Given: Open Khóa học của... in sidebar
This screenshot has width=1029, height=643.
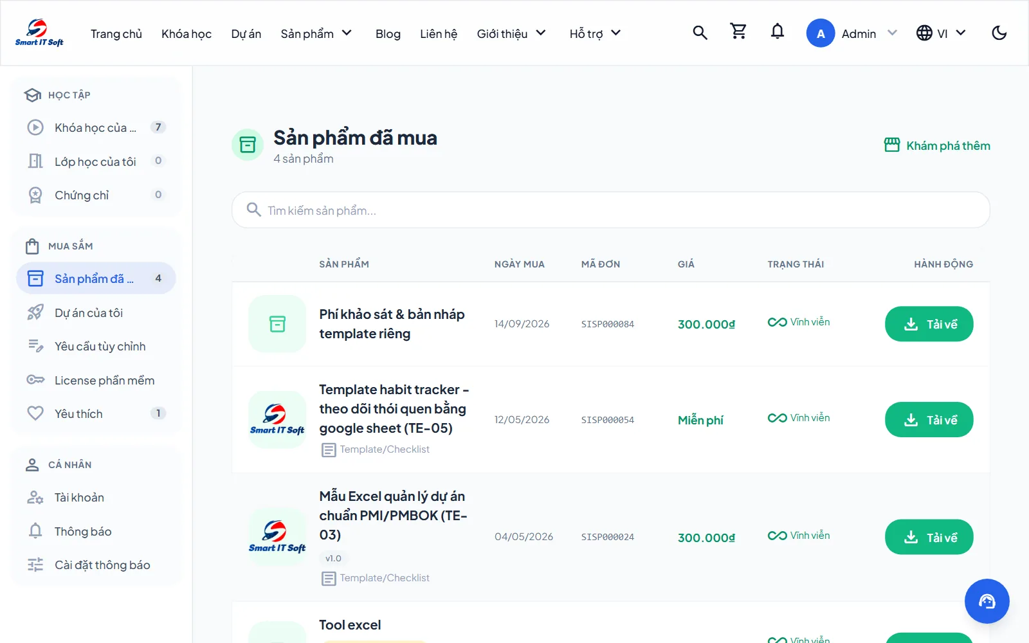Looking at the screenshot, I should (96, 127).
